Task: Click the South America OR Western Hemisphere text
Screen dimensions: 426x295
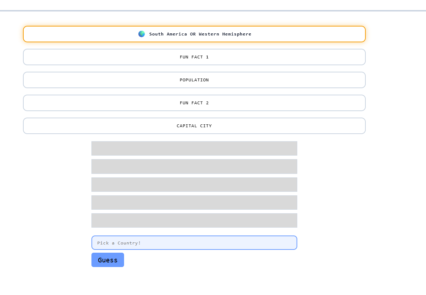Action: (200, 34)
